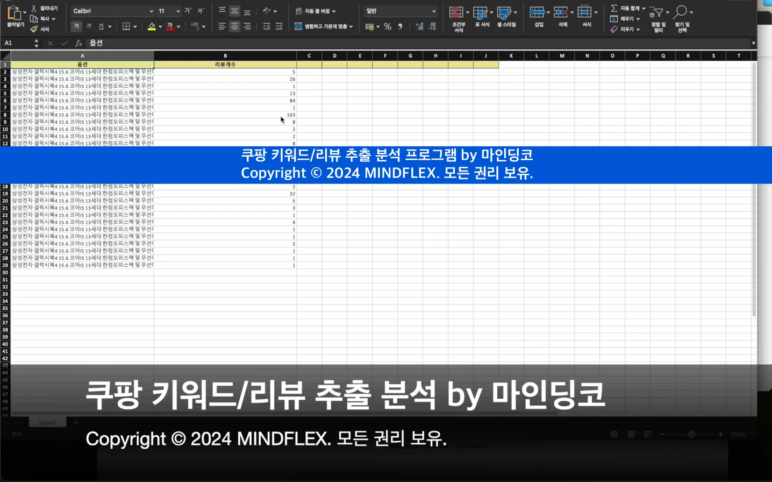Apply cell borders icon
Viewport: 772px width, 482px height.
click(x=126, y=26)
